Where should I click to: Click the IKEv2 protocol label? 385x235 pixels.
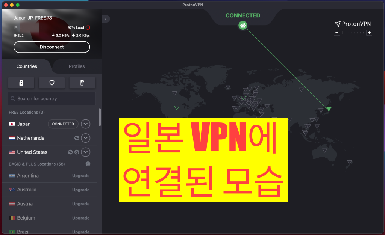click(19, 36)
